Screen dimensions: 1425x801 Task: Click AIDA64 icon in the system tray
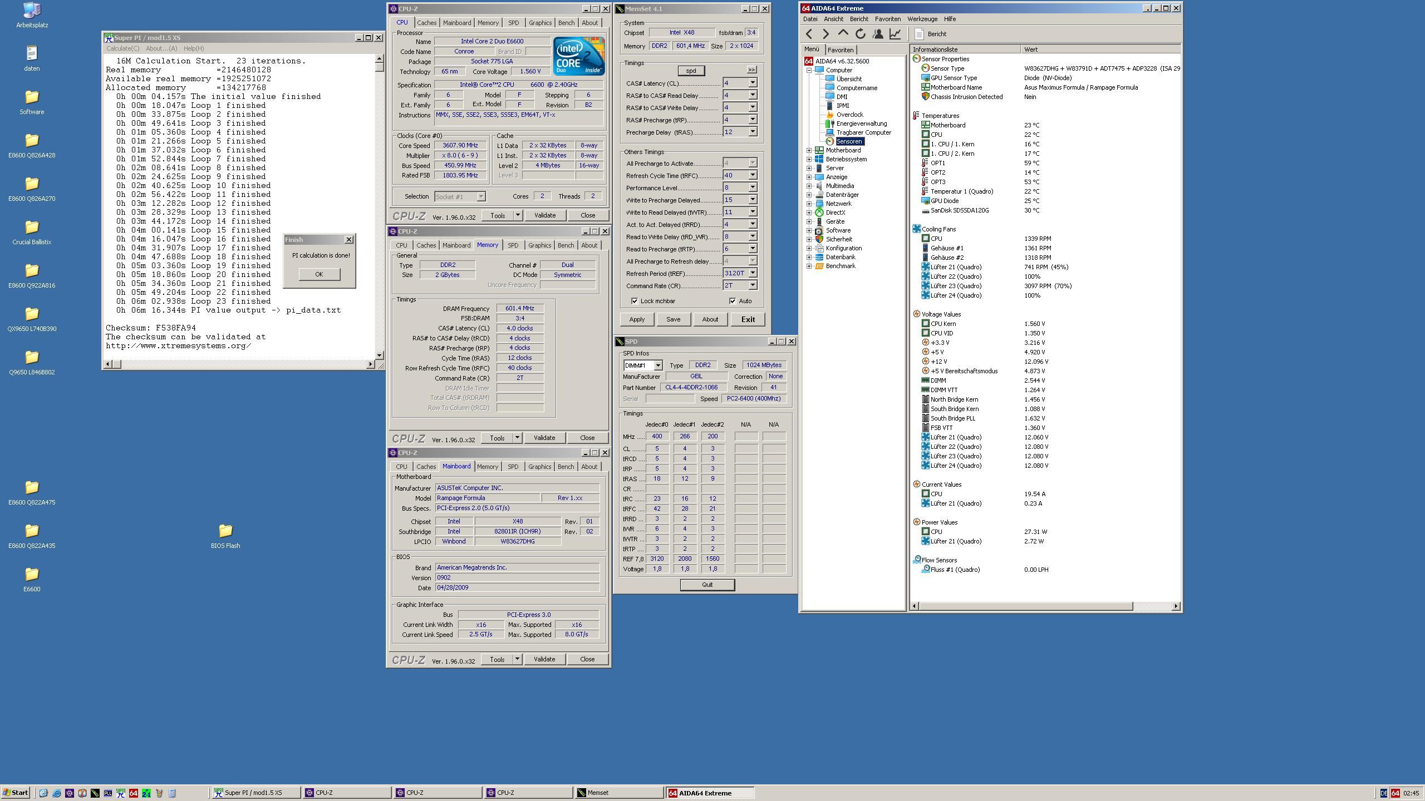coord(1395,793)
